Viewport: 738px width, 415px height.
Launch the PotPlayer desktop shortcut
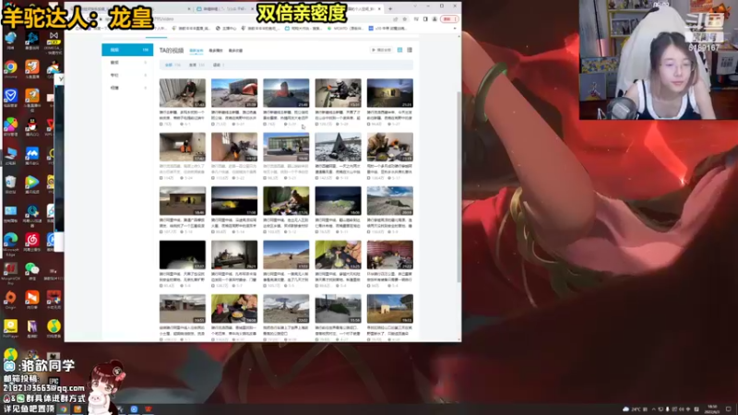point(10,327)
